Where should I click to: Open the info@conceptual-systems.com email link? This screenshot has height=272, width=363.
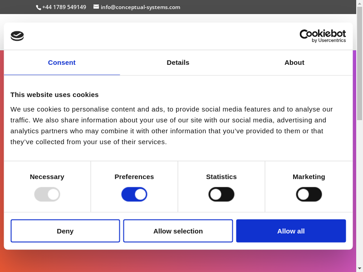pos(140,7)
